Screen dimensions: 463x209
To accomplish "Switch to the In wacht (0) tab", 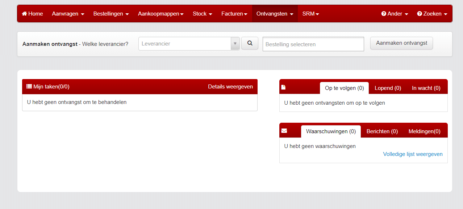I will [x=426, y=88].
